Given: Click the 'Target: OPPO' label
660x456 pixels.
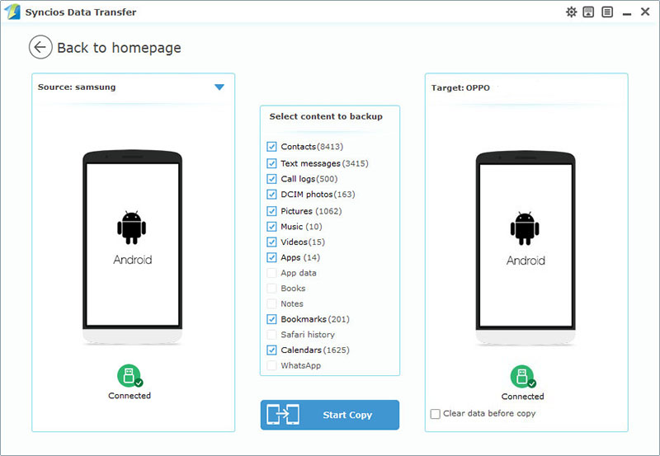Looking at the screenshot, I should click(460, 88).
